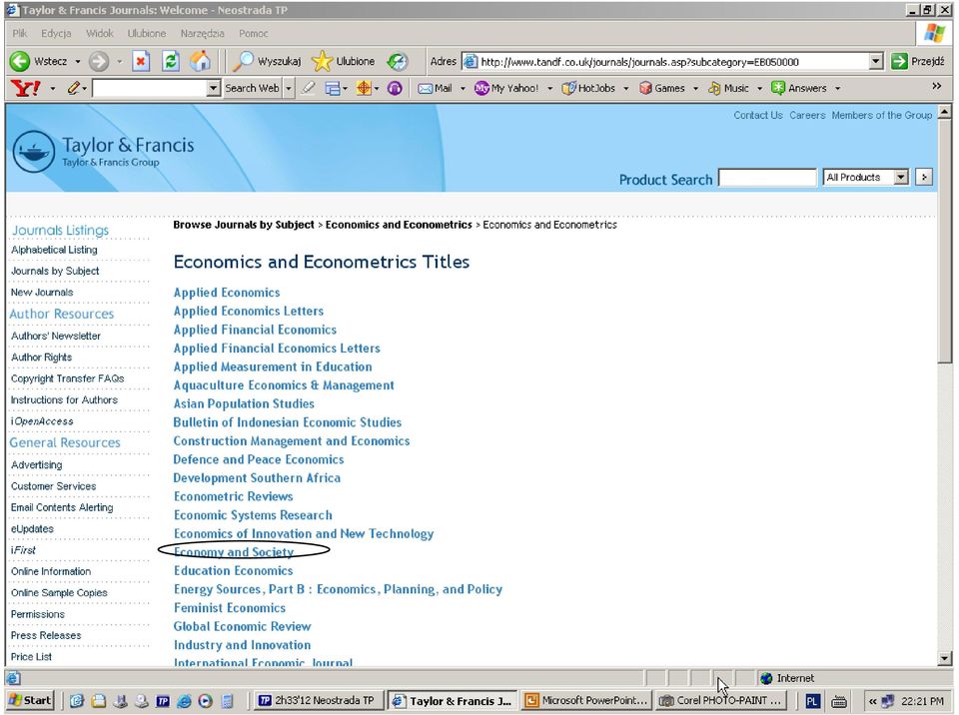This screenshot has height=715, width=959.
Task: Click the Yahoo toolbar pencil icon
Action: (x=73, y=89)
